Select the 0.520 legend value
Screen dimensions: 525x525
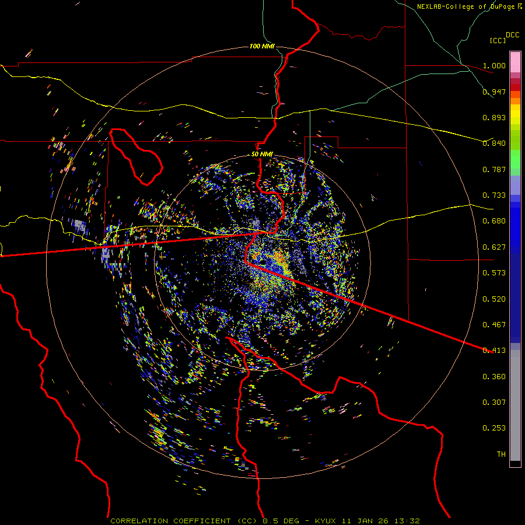(494, 299)
